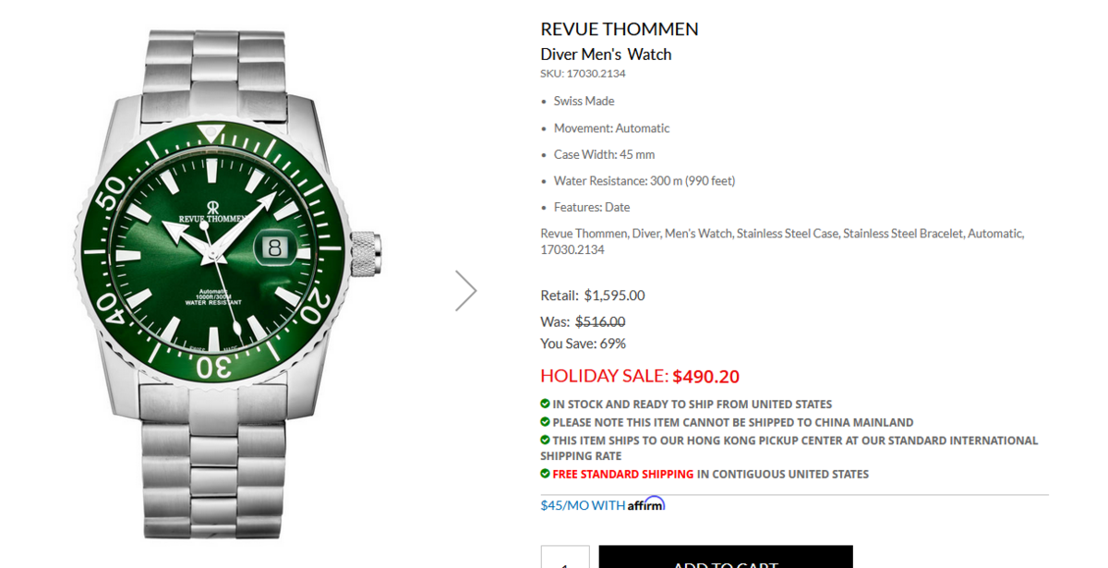Click green check beside In Stock notice

545,404
